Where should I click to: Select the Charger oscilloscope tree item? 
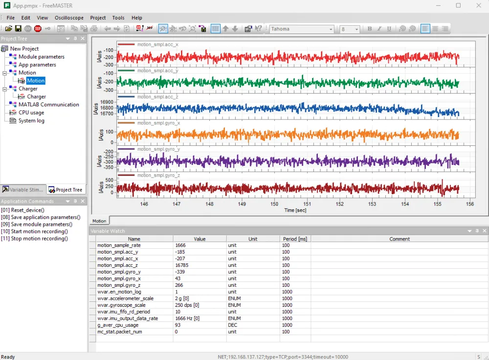pyautogui.click(x=36, y=97)
